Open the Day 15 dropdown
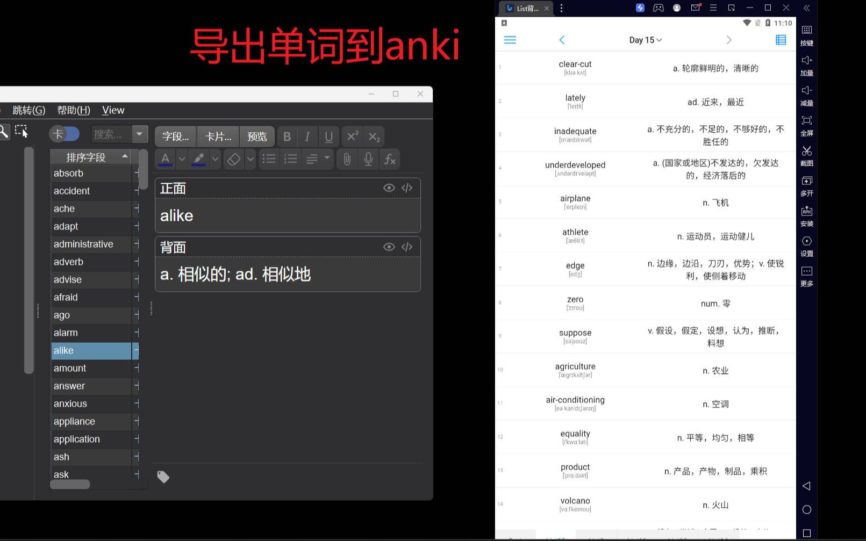This screenshot has width=866, height=541. [646, 40]
